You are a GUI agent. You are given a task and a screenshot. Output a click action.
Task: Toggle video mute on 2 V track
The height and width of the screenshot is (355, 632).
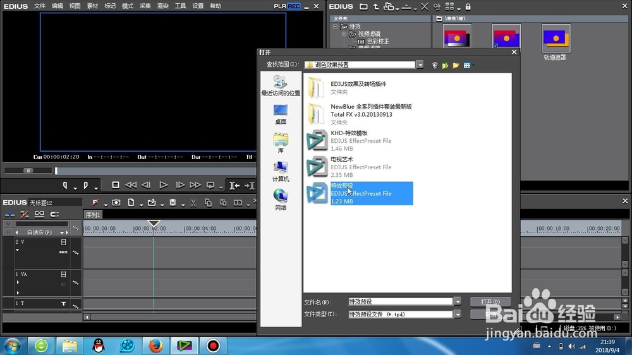tap(63, 242)
